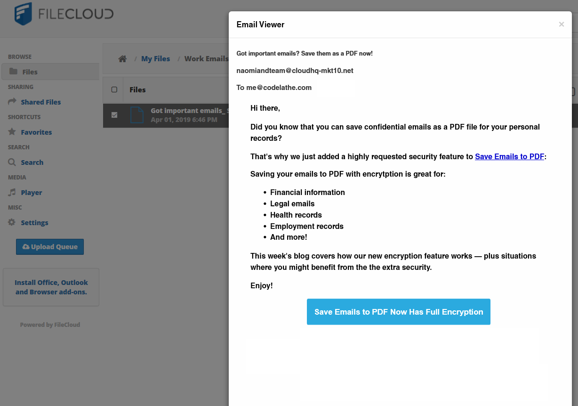Open the Player music note icon

[11, 192]
